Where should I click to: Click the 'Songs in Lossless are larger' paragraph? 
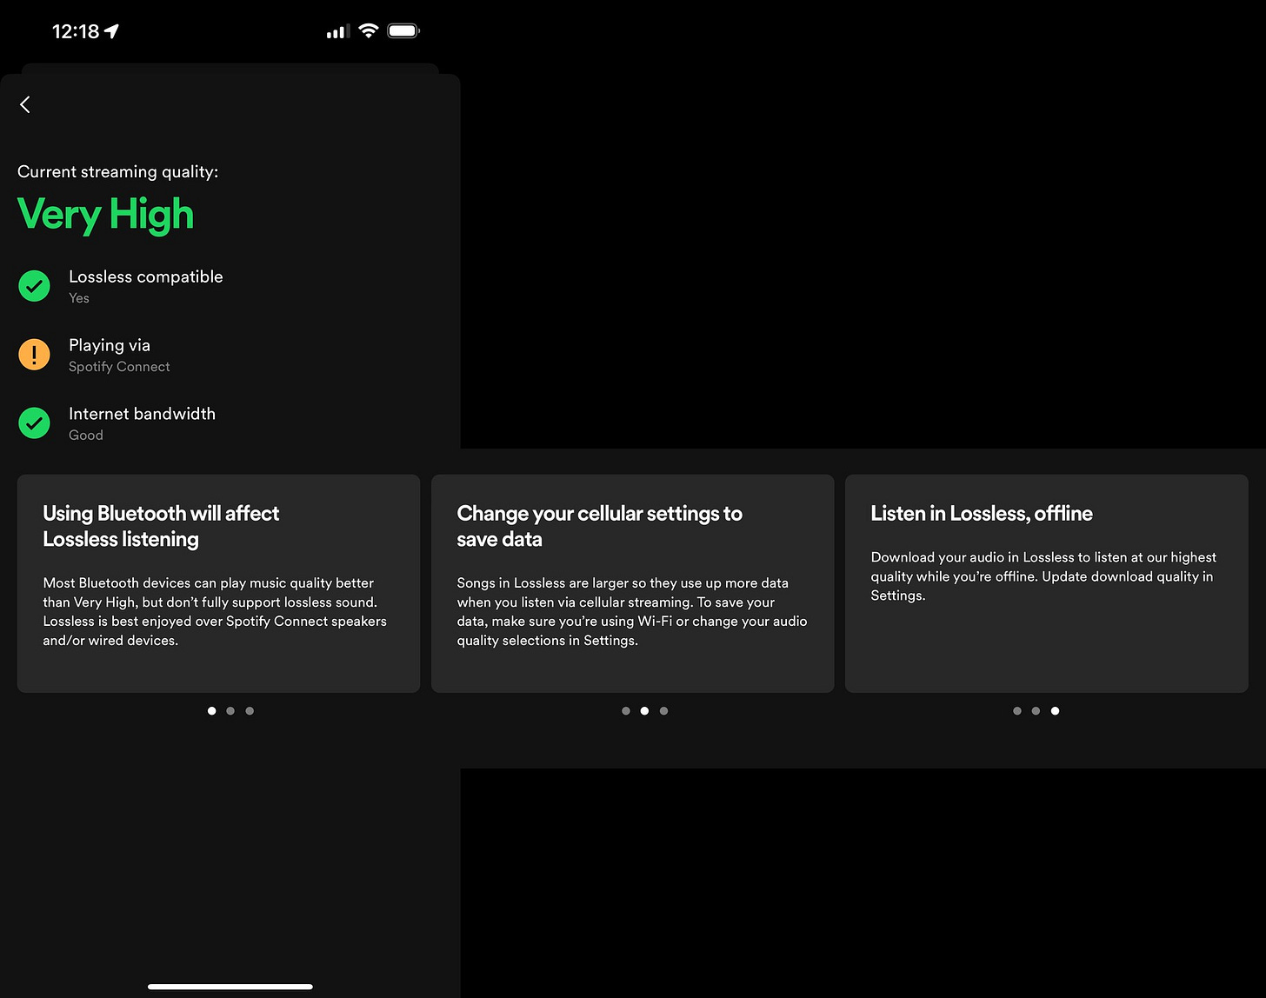(x=632, y=611)
